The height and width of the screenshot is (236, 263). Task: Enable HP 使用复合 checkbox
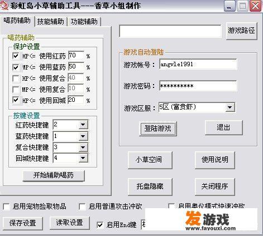point(16,78)
